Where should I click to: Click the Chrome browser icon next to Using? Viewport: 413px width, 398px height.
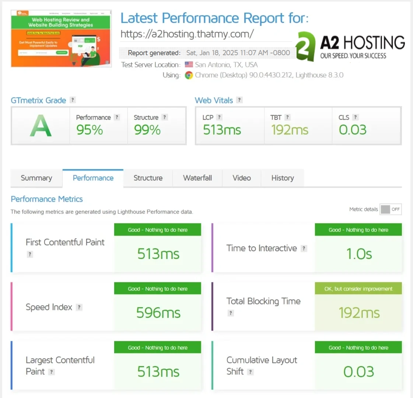[189, 75]
